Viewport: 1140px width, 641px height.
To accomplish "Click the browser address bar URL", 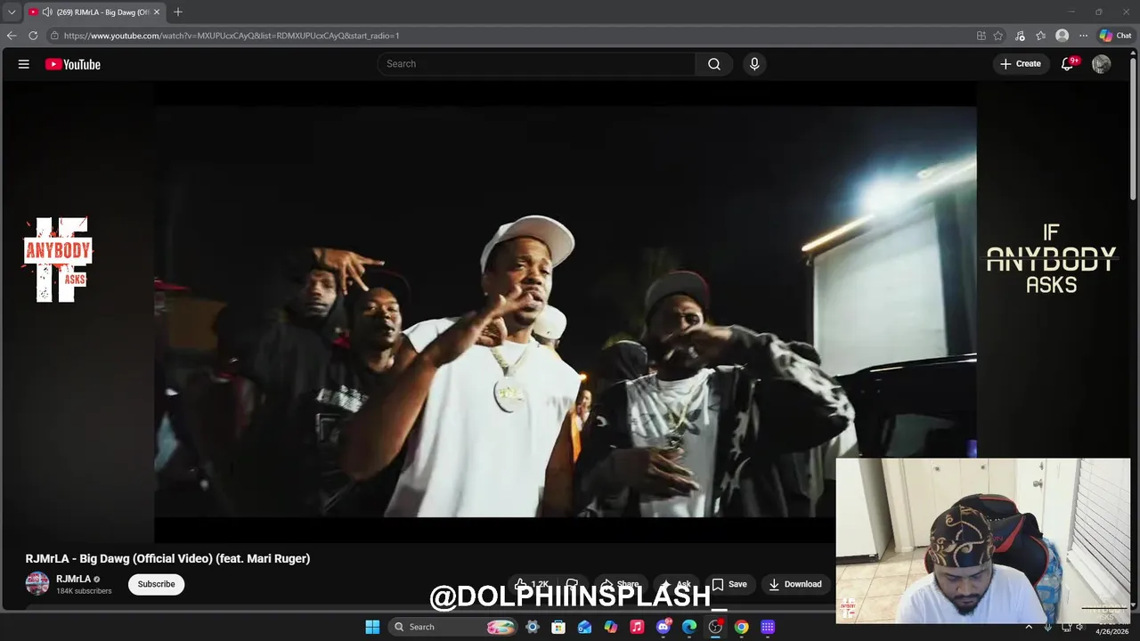I will tap(232, 36).
